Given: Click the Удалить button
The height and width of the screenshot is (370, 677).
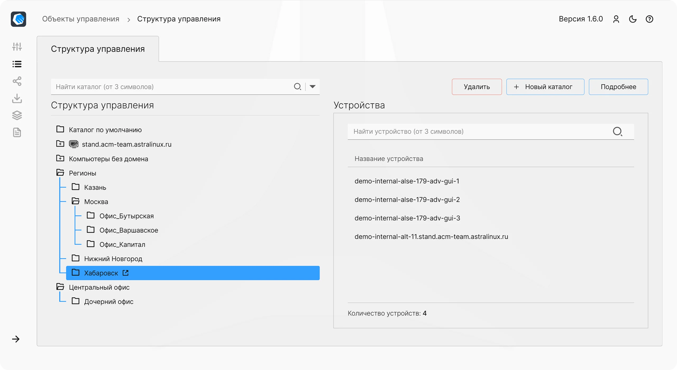Looking at the screenshot, I should (477, 87).
